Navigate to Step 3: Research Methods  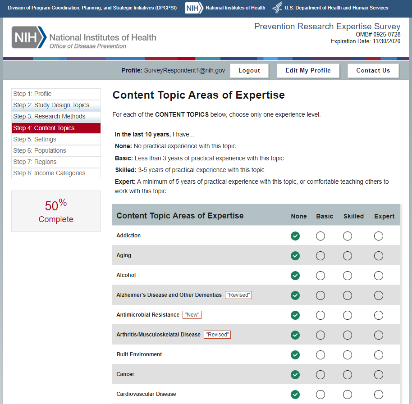49,116
